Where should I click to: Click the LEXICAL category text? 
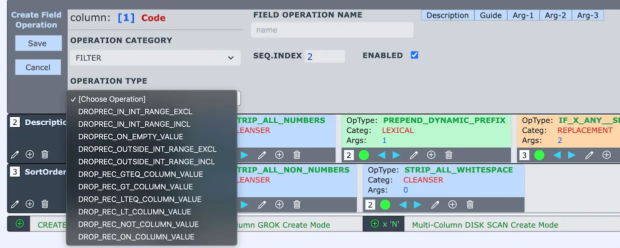[398, 130]
